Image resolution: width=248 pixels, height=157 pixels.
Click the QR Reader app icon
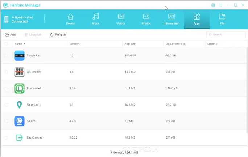[x=19, y=72]
